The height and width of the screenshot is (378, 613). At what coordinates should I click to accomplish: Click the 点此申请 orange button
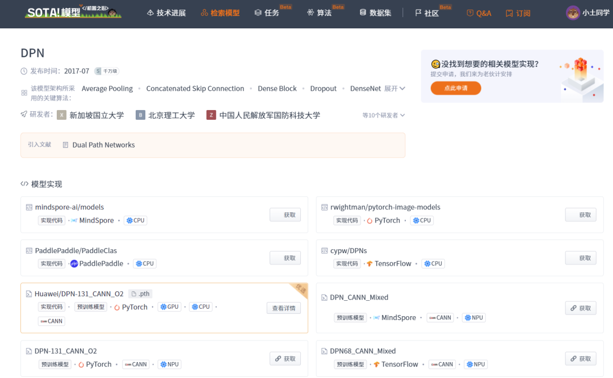coord(456,88)
